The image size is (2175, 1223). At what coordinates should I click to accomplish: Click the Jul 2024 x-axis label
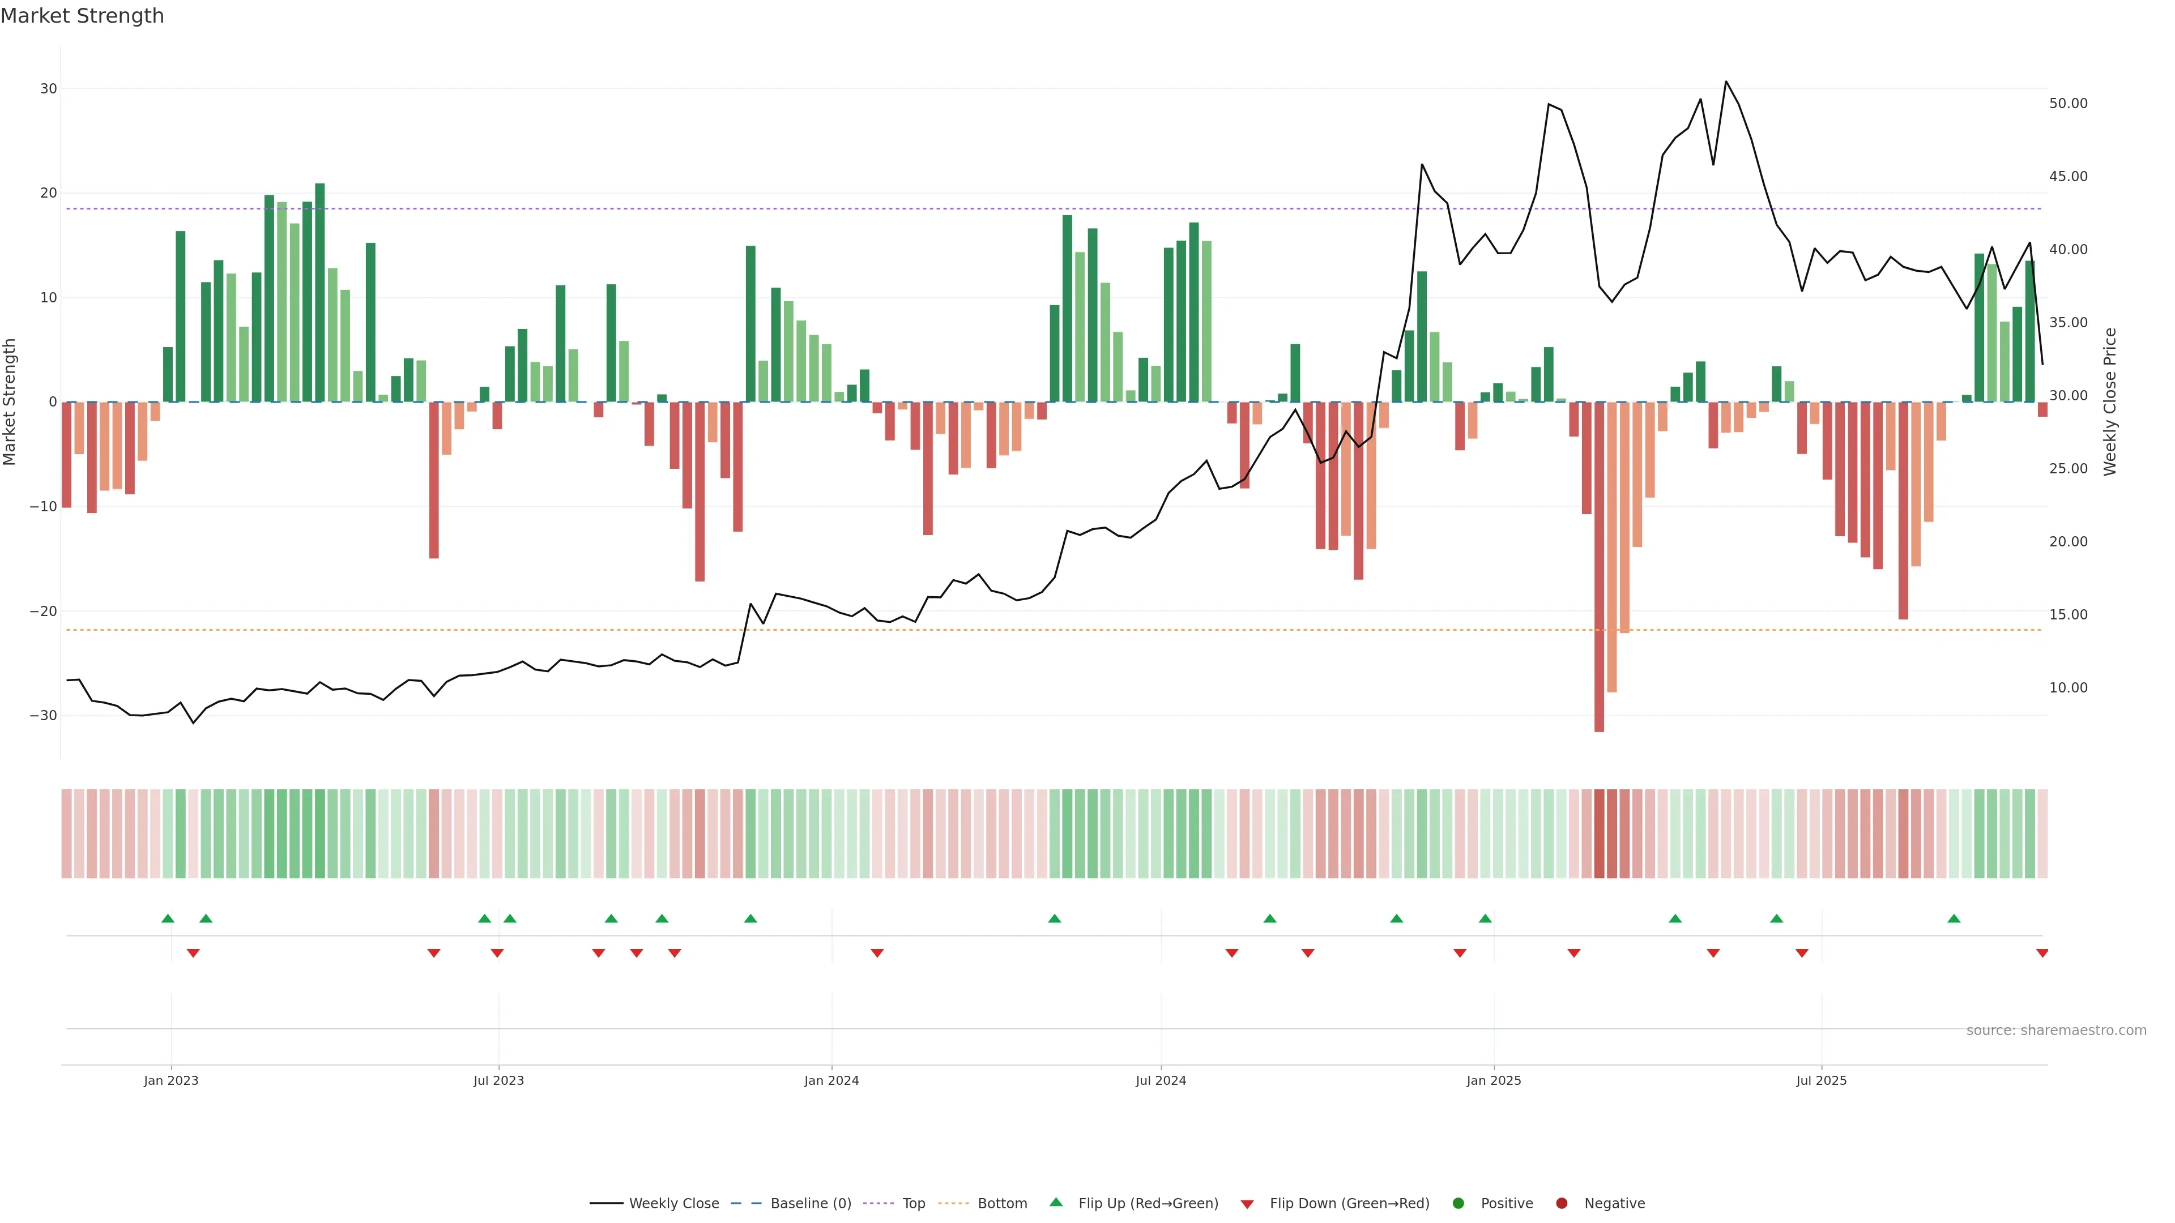point(1160,1080)
